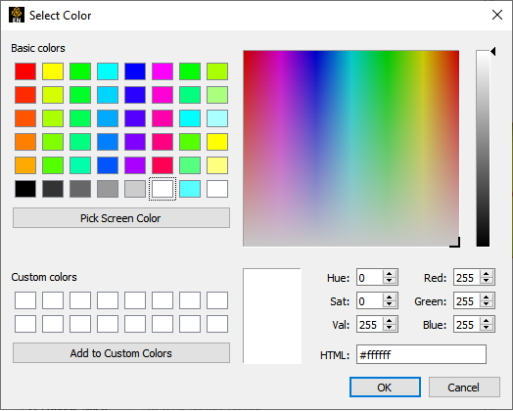
Task: Confirm the color with OK
Action: [x=385, y=388]
